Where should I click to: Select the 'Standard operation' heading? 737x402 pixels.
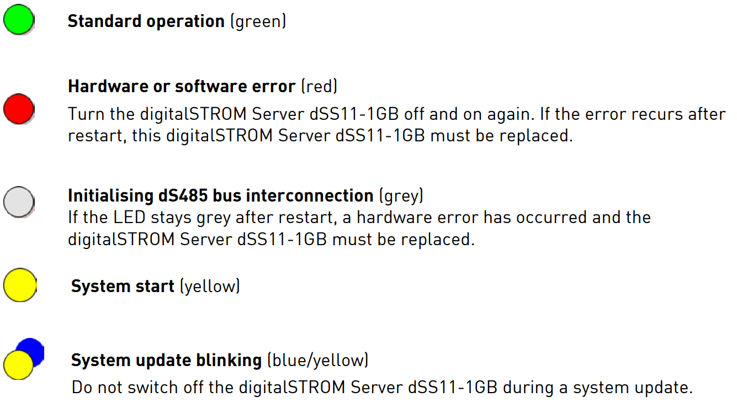[x=146, y=22]
